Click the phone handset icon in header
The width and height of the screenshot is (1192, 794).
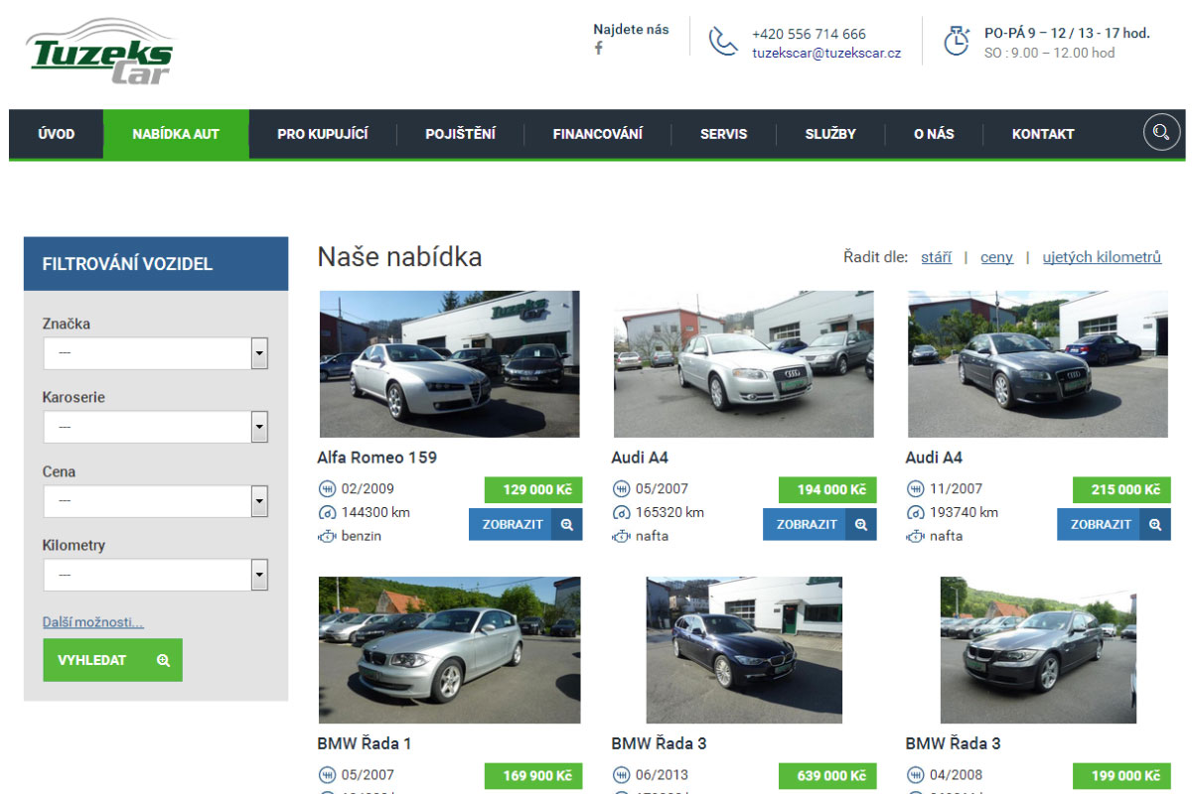722,42
